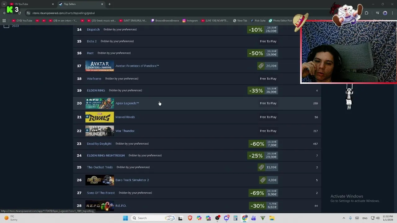Image resolution: width=397 pixels, height=223 pixels.
Task: Close the Top Sellers tab
Action: 102,4
